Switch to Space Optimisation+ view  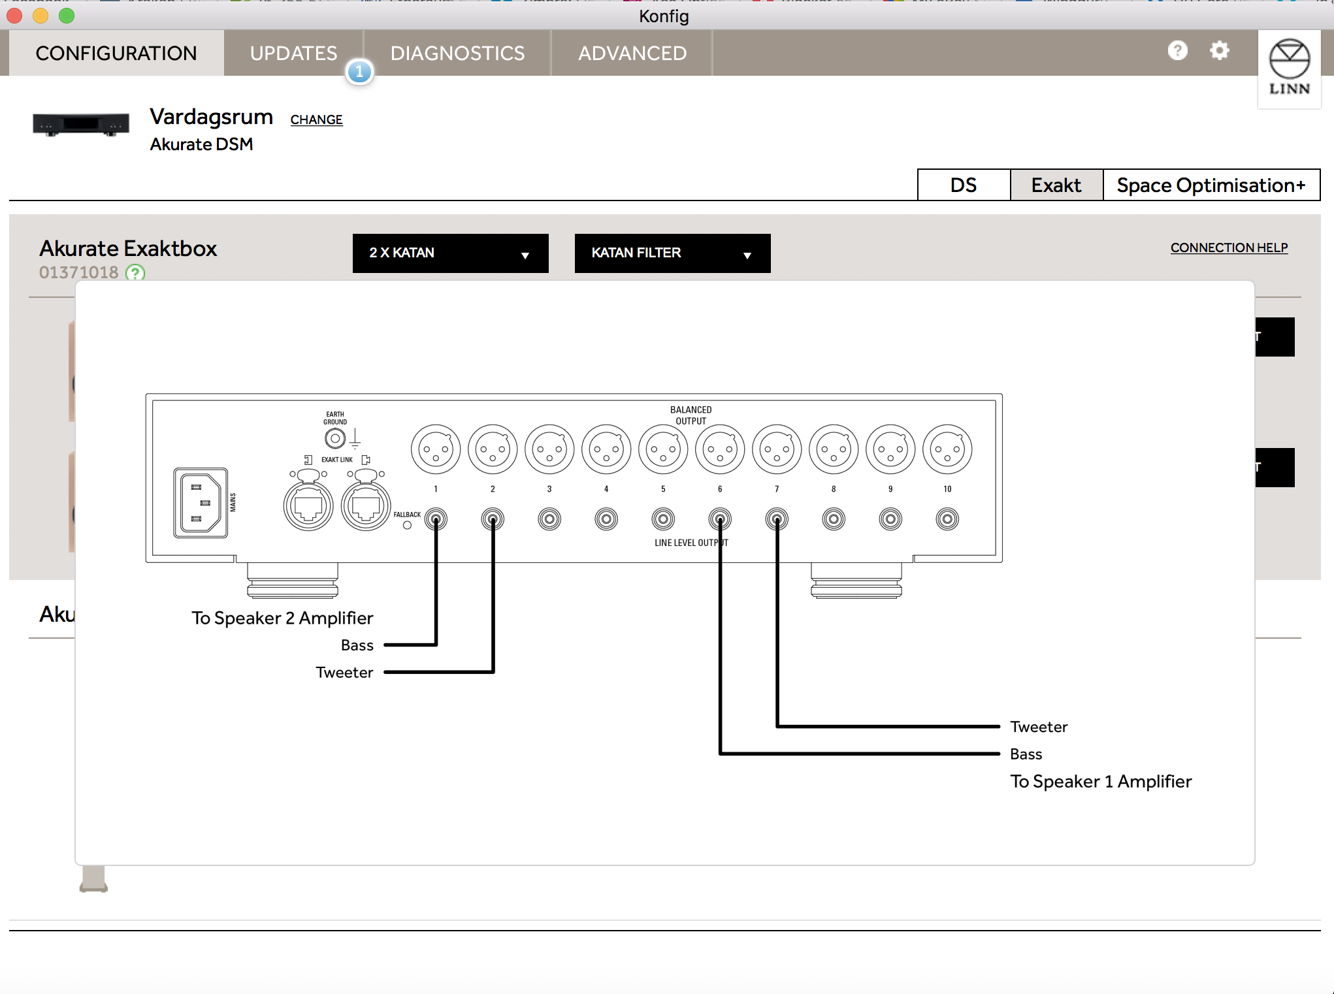click(x=1211, y=185)
